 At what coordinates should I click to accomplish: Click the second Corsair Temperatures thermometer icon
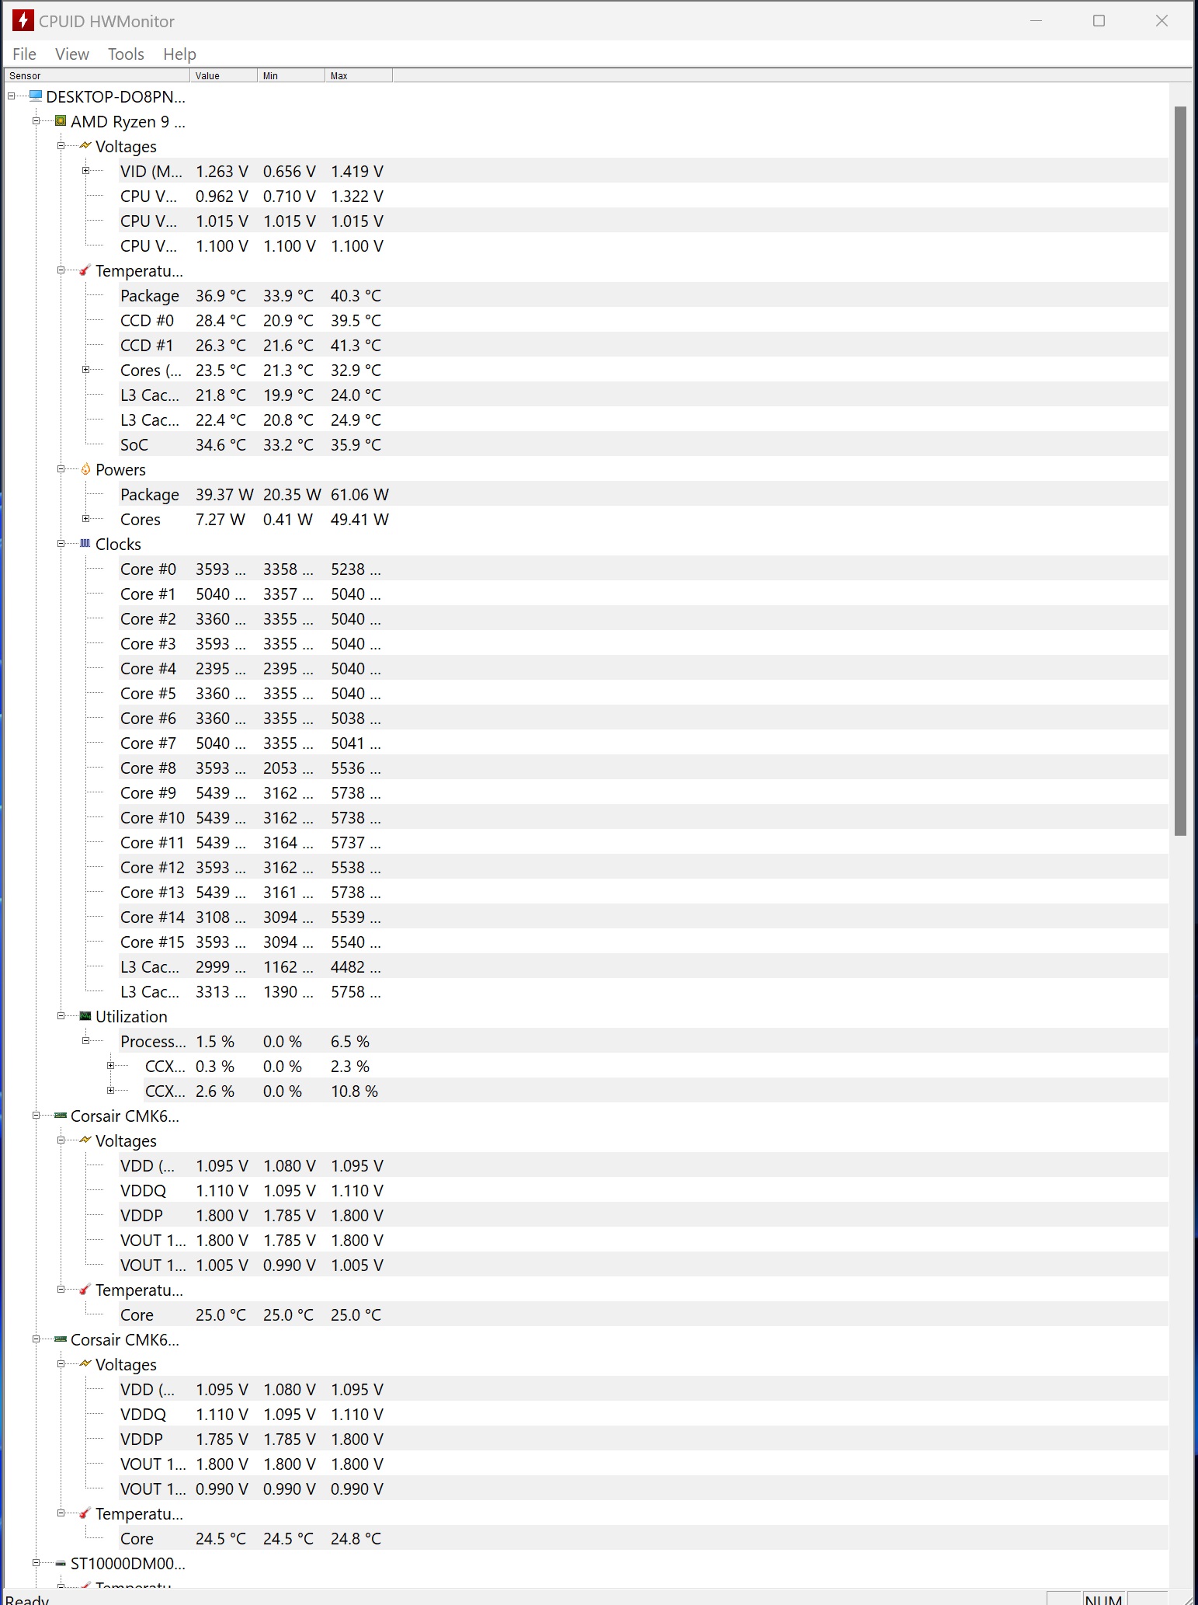click(x=85, y=1513)
